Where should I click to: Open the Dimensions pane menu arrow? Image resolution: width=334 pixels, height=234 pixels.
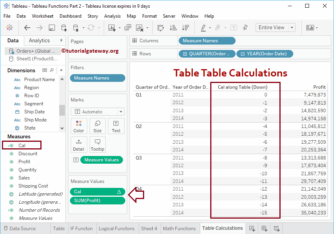pos(61,70)
